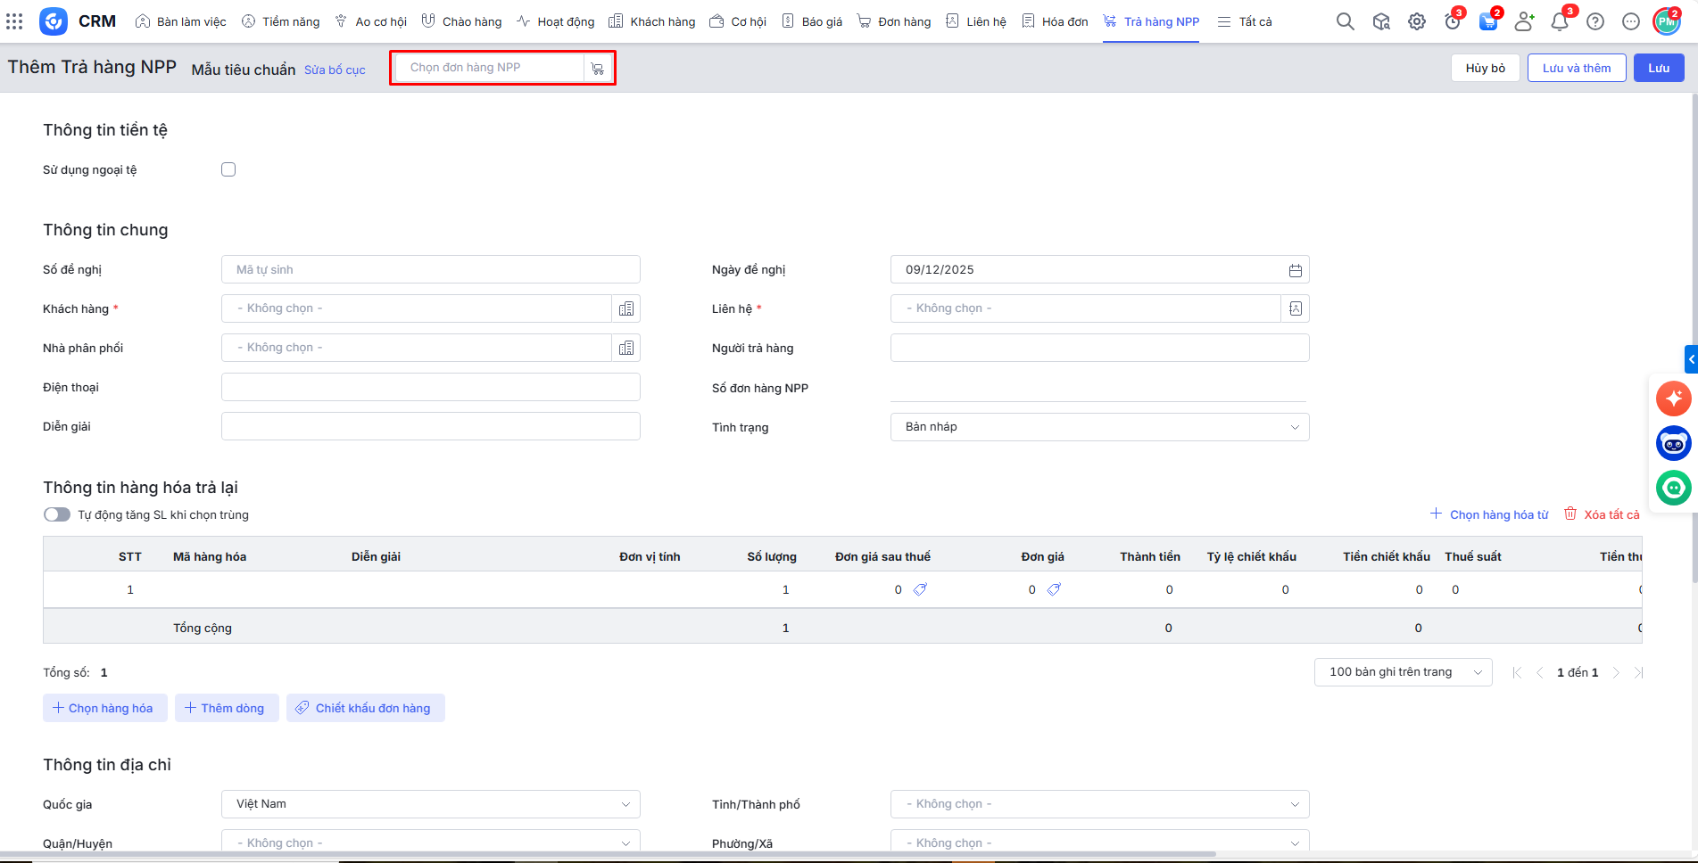Click the cart icon beside Chọn đơn hàng NPP
The image size is (1698, 863).
[x=598, y=68]
